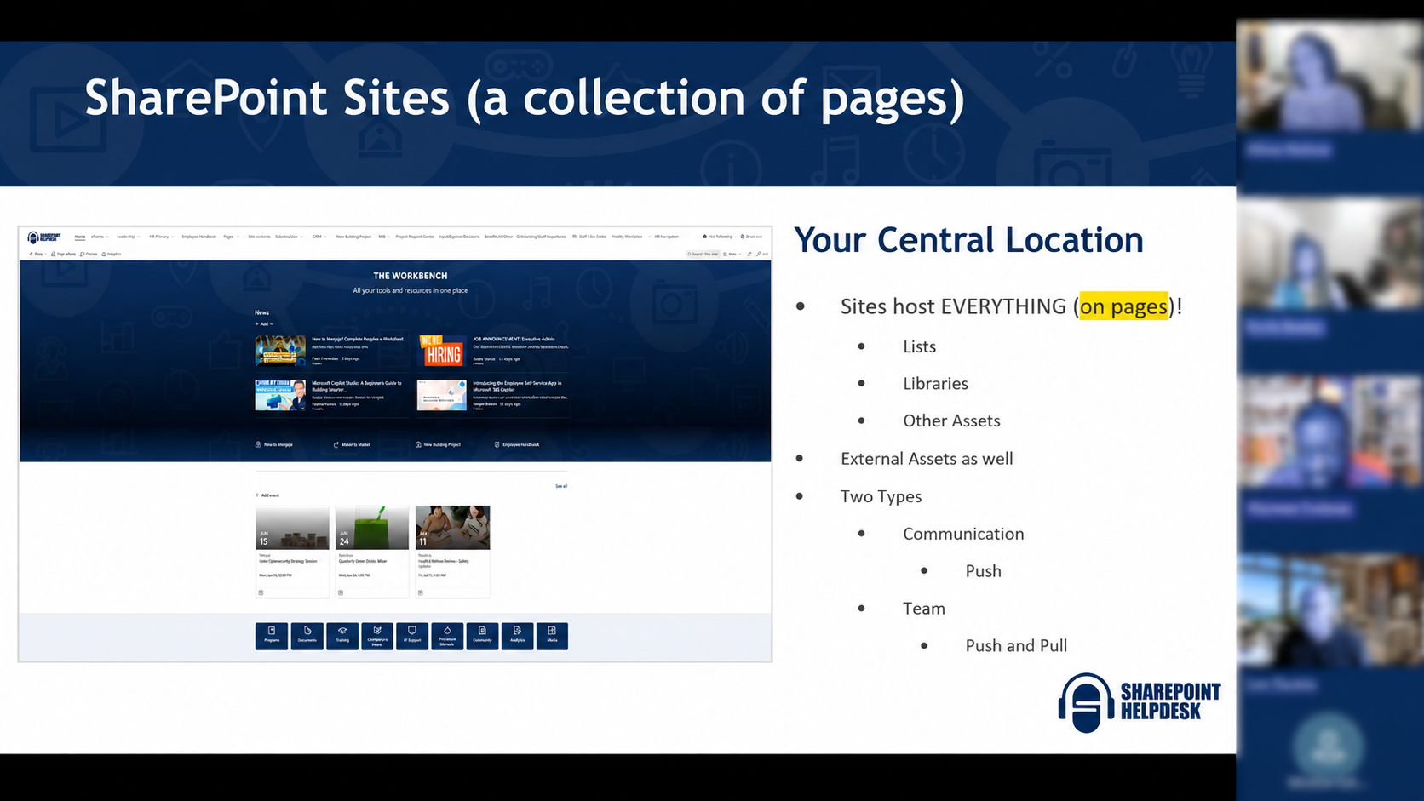The image size is (1424, 801).
Task: Click the See all events link
Action: pyautogui.click(x=561, y=486)
